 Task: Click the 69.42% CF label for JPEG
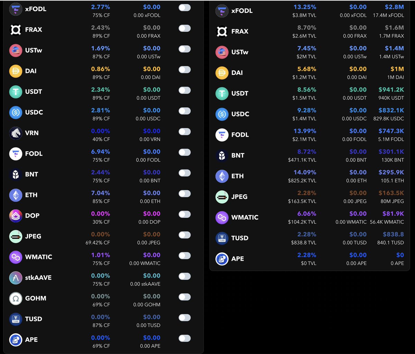pyautogui.click(x=98, y=243)
